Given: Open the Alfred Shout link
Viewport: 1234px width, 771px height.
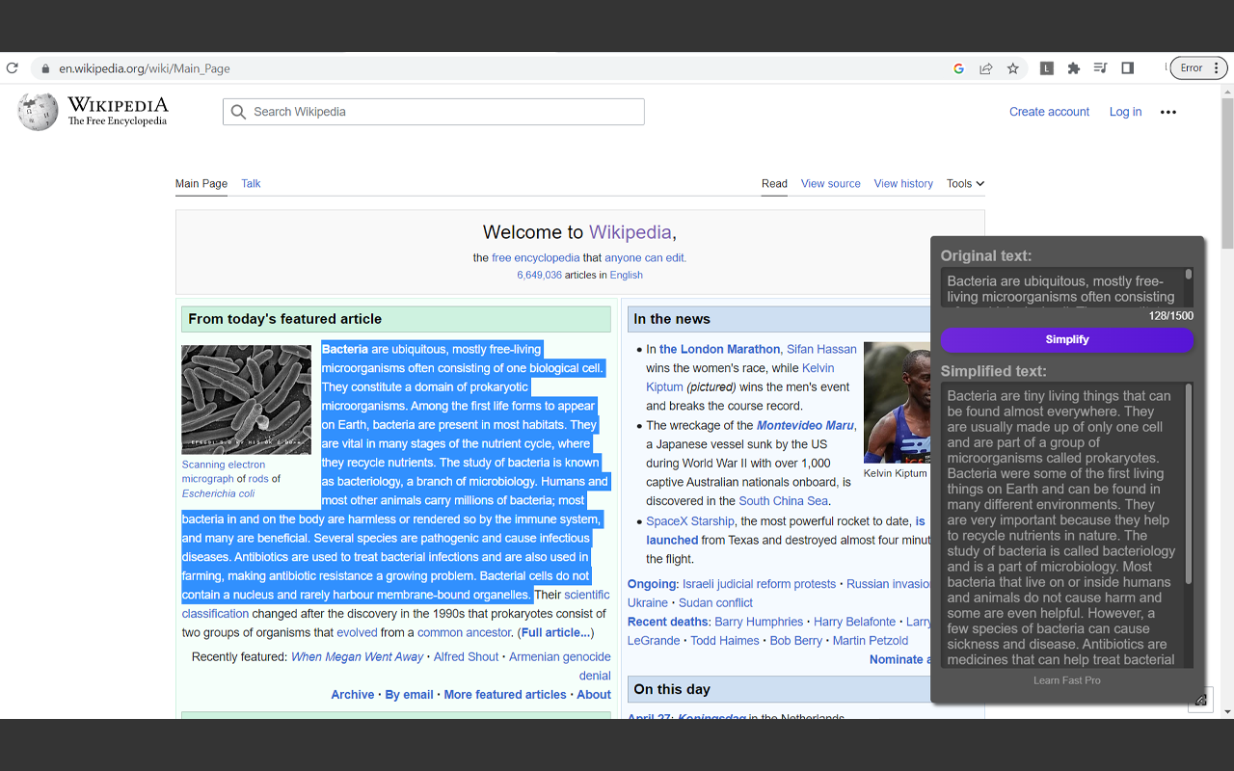Looking at the screenshot, I should click(466, 656).
